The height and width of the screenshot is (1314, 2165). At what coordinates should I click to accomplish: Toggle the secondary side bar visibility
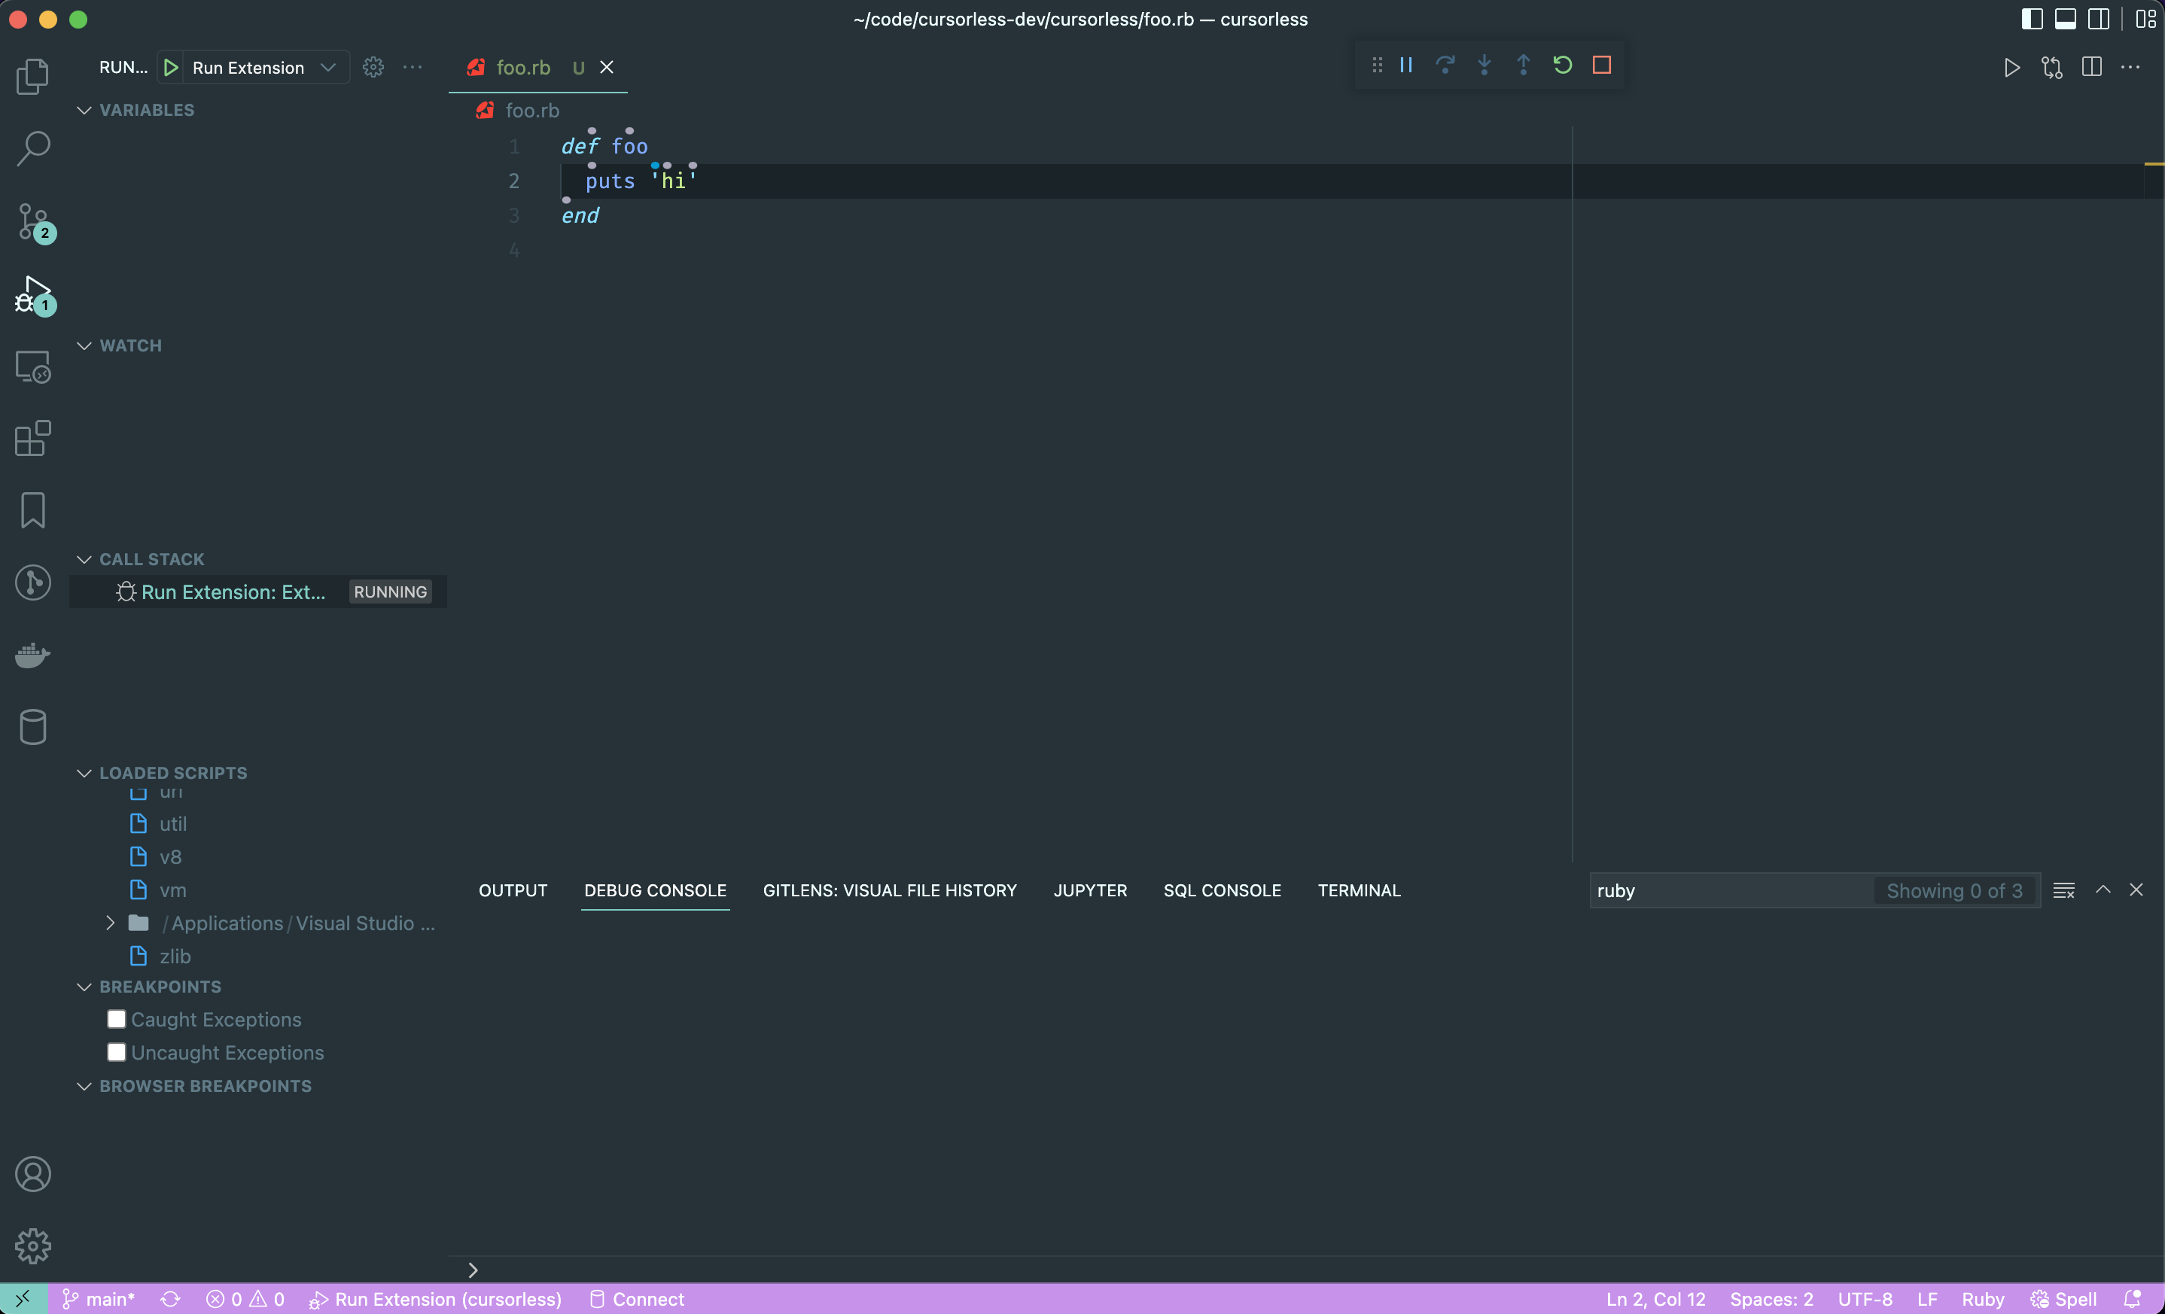(x=2099, y=17)
